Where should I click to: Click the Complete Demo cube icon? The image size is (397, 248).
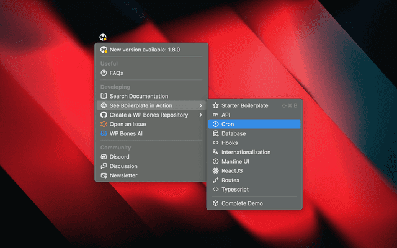coord(216,203)
